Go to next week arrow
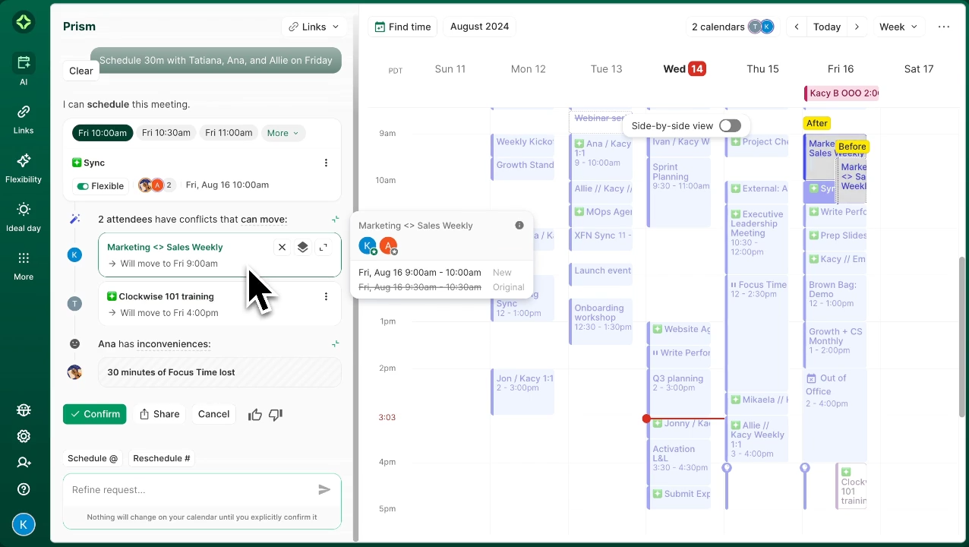Screen dimensions: 969x547 click(857, 27)
